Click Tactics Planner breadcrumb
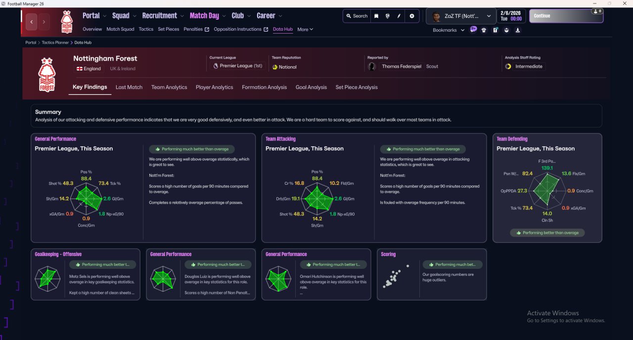Image resolution: width=633 pixels, height=340 pixels. tap(55, 42)
